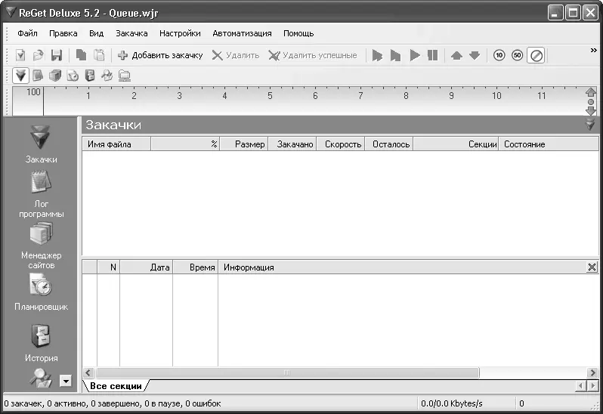
Task: Select the Все секции tab
Action: pyautogui.click(x=116, y=386)
